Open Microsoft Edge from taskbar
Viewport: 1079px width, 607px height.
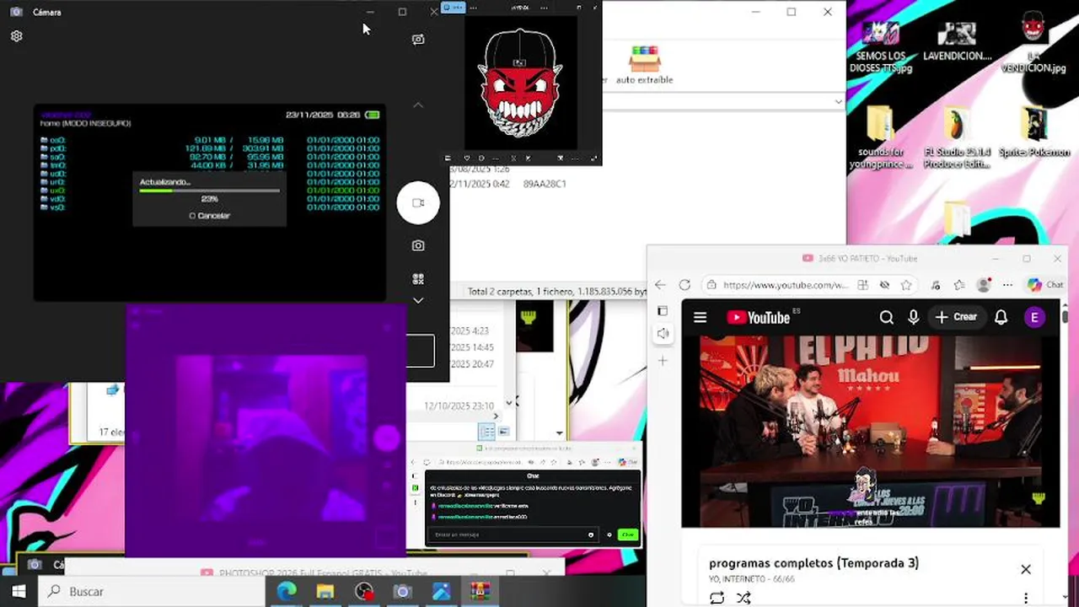[287, 592]
